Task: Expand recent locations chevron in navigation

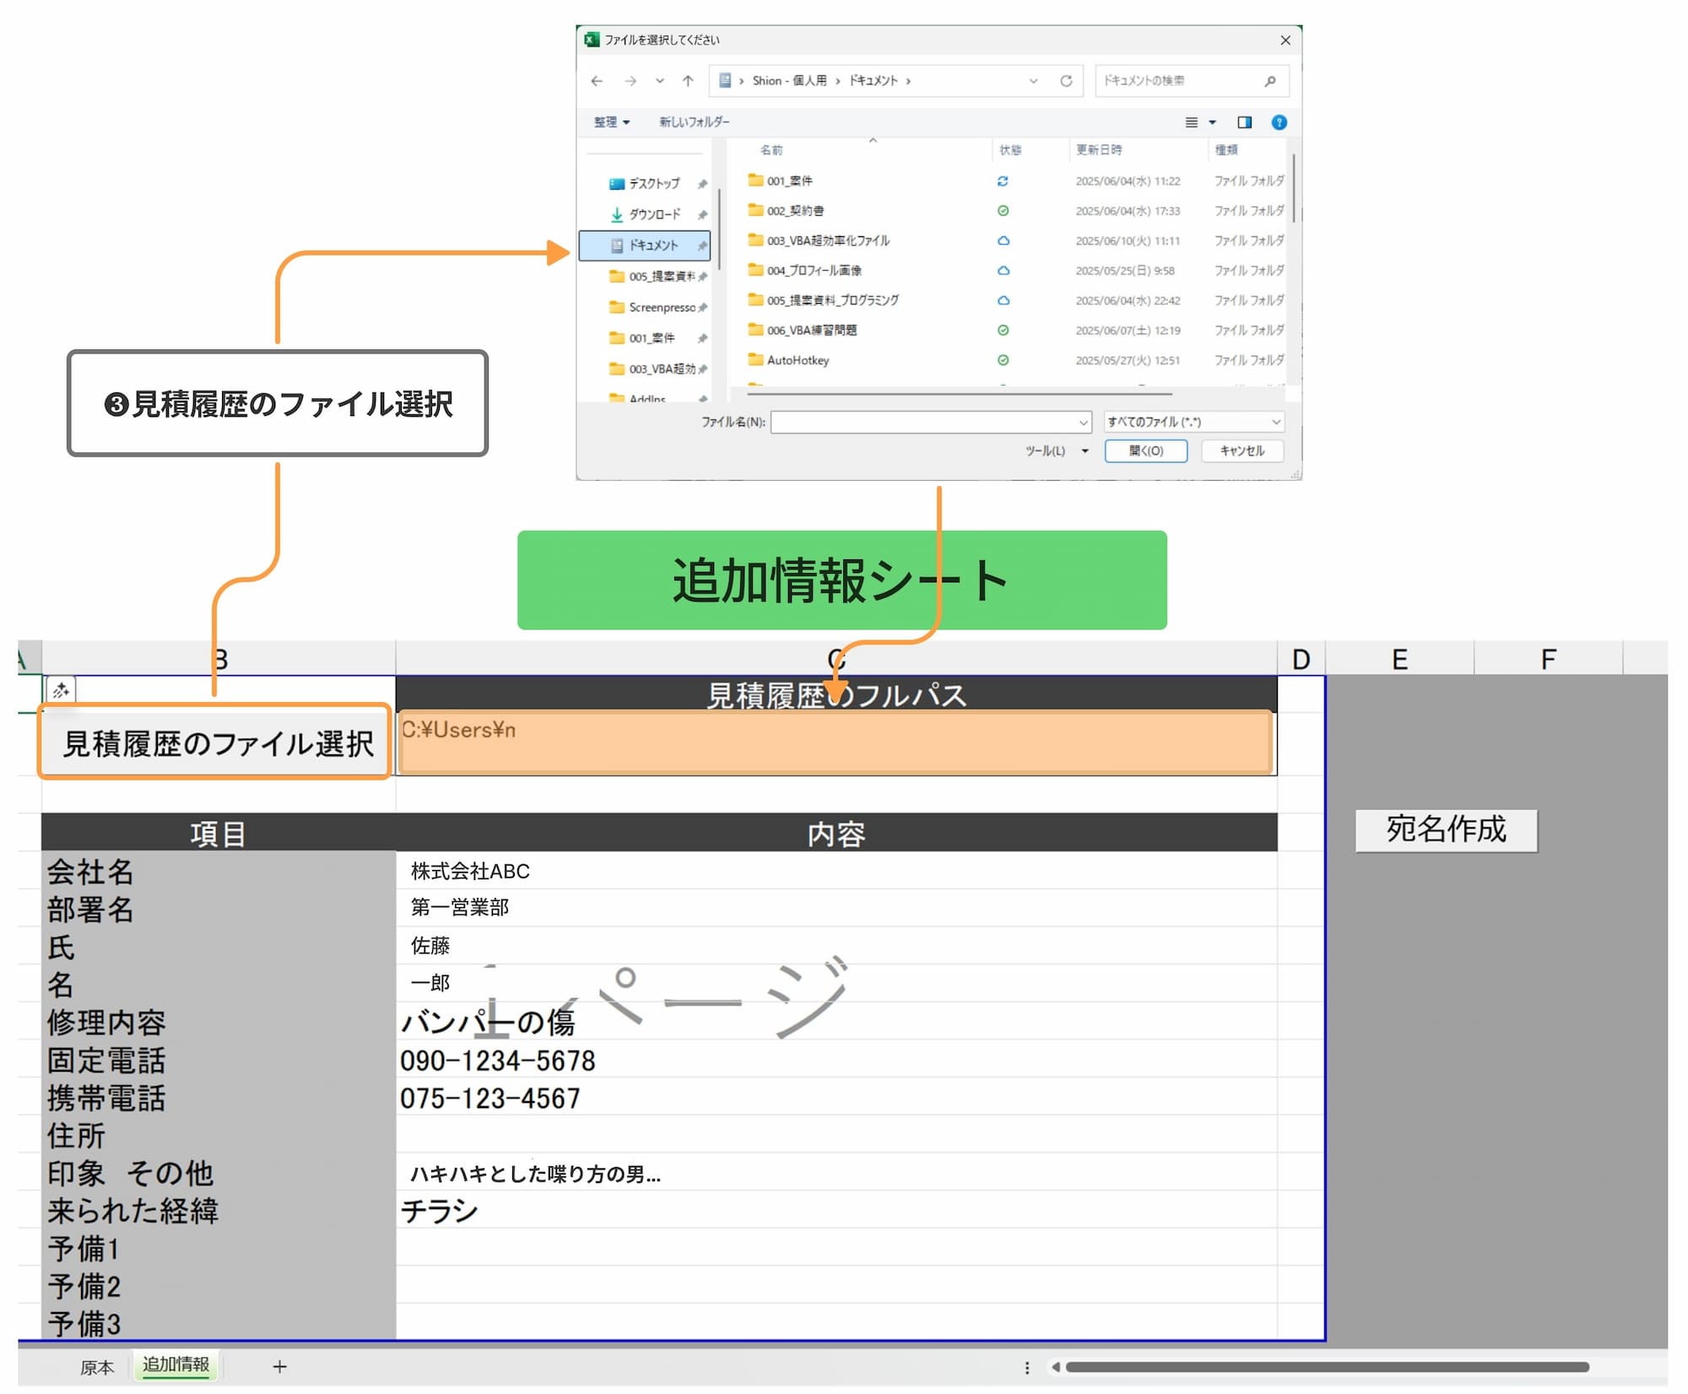Action: 660,81
